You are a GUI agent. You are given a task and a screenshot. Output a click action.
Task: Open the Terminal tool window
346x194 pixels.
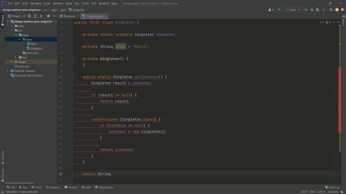coord(71,188)
